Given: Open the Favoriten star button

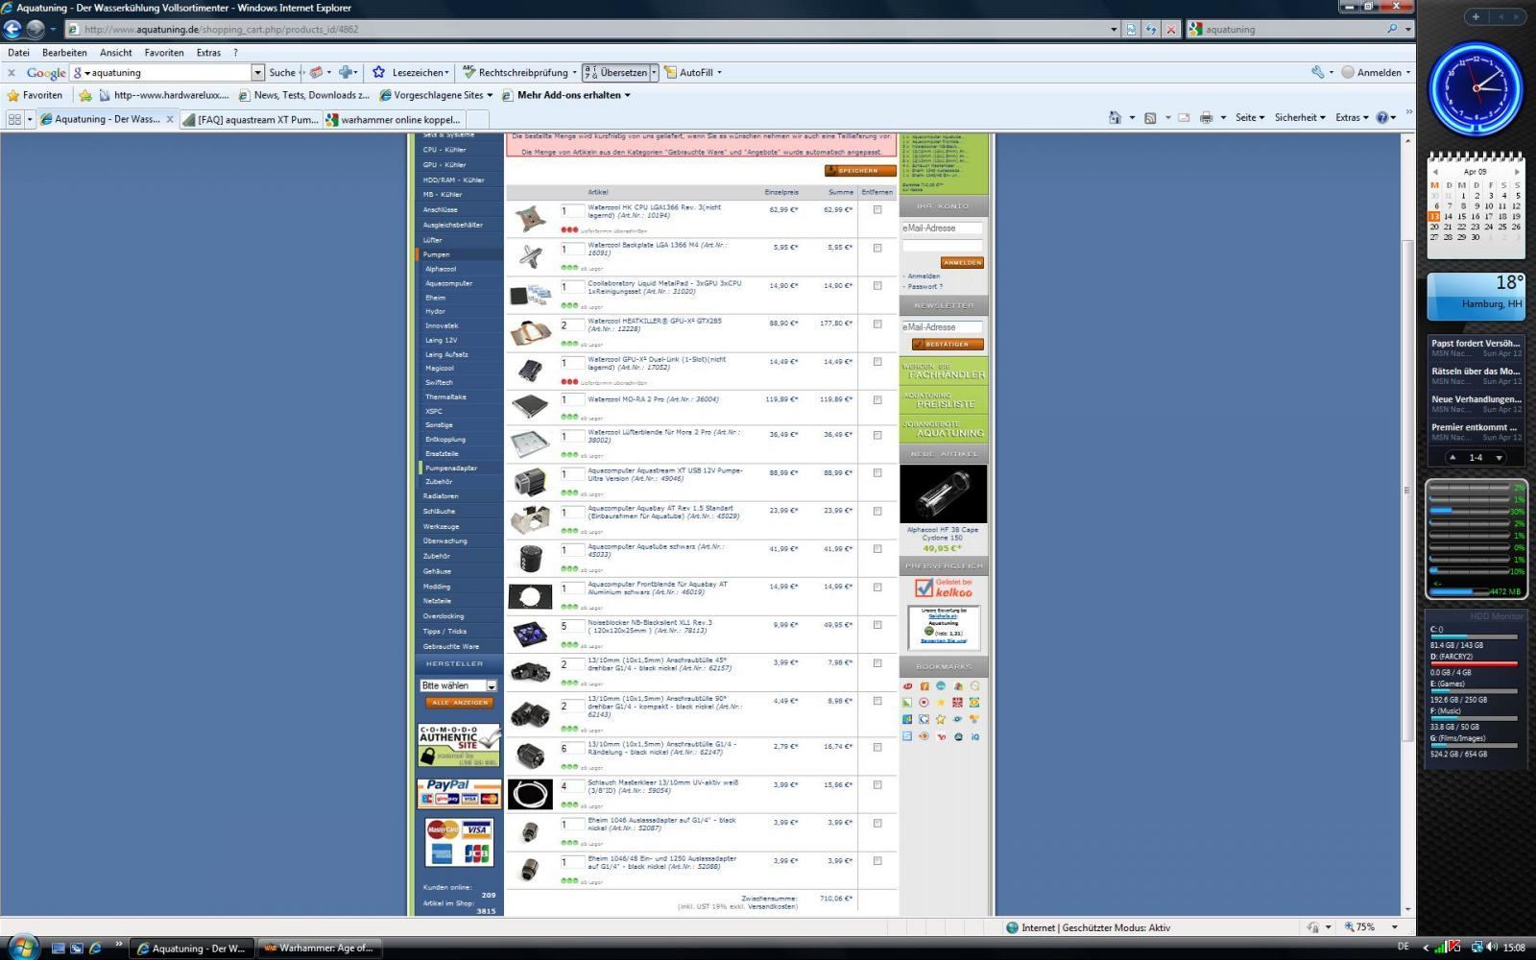Looking at the screenshot, I should [x=35, y=95].
